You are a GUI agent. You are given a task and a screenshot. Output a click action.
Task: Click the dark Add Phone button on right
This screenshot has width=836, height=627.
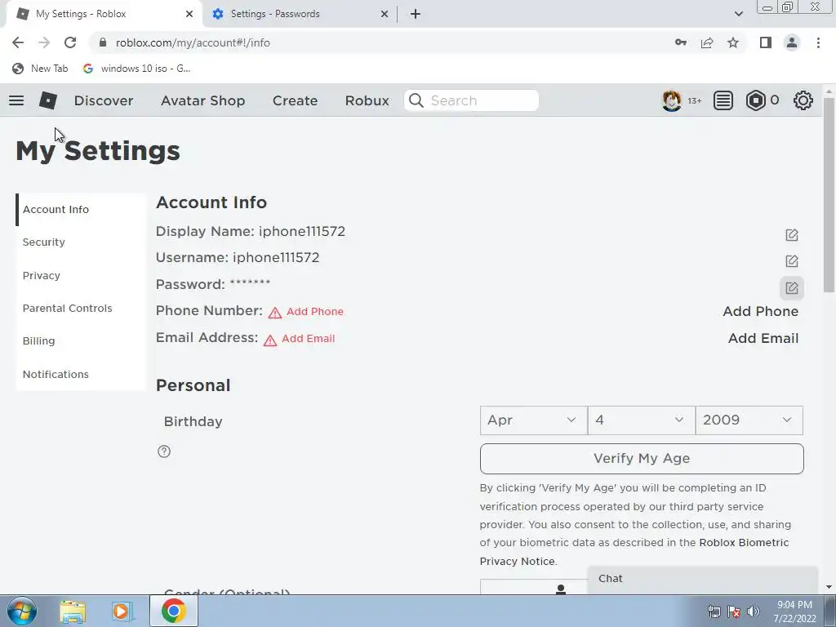(x=760, y=311)
